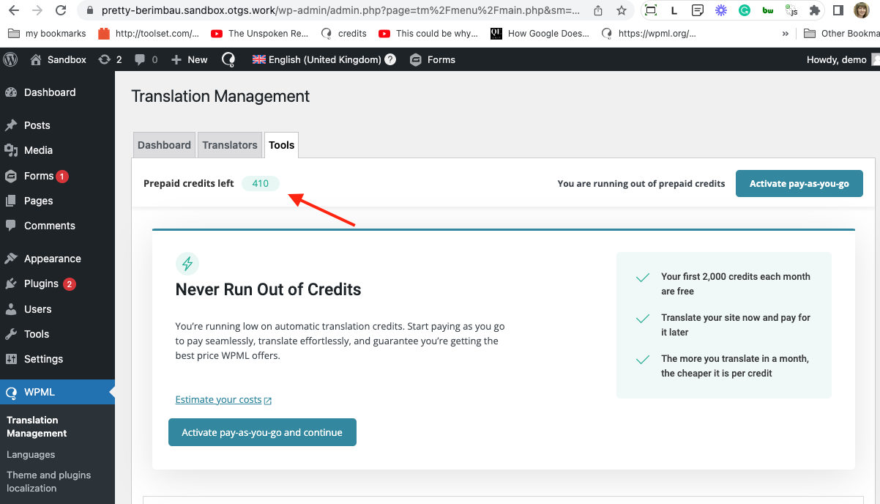Open the screen capture extension icon
Viewport: 880px width, 504px height.
pos(650,10)
